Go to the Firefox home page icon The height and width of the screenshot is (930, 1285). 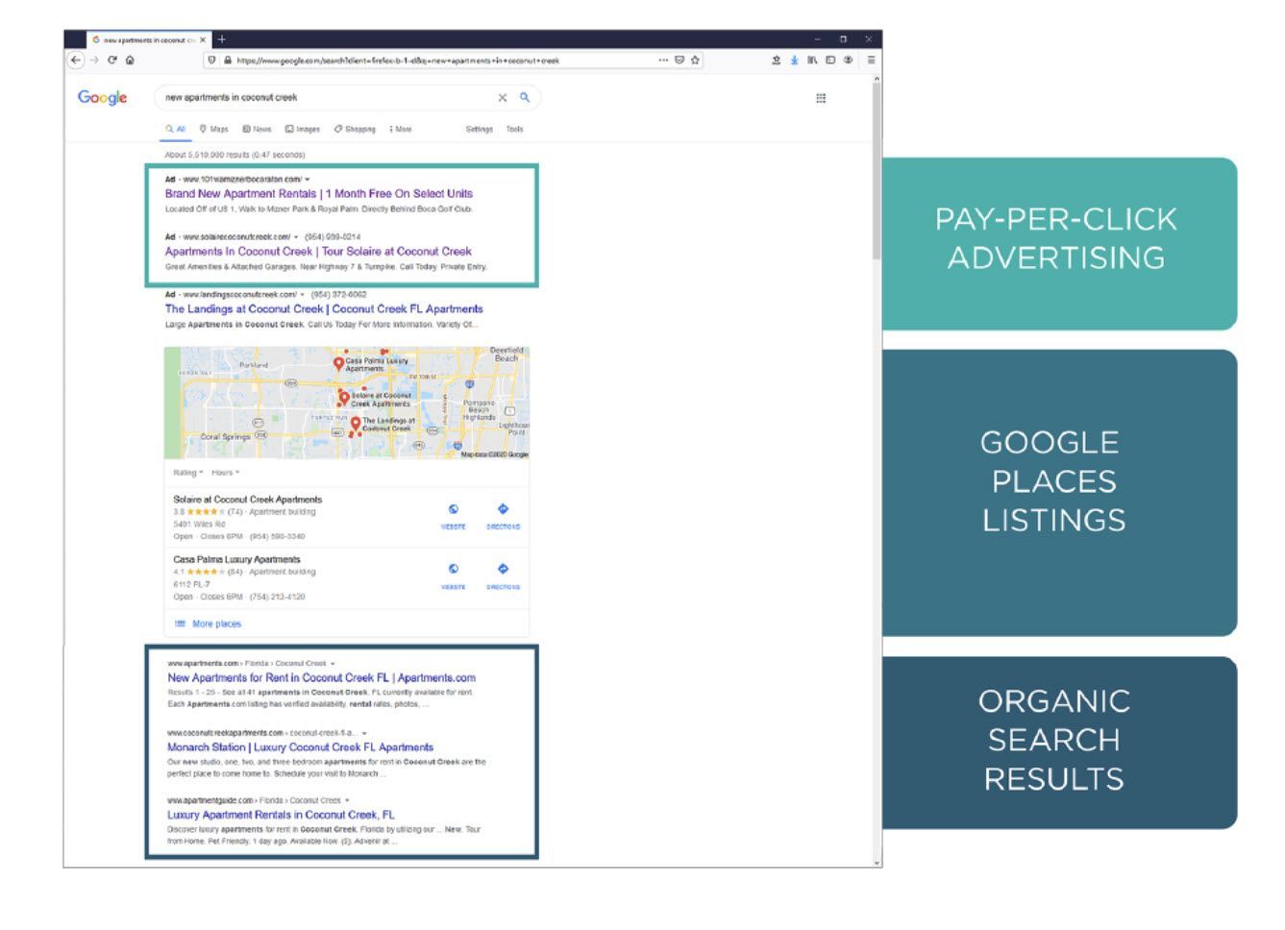coord(130,60)
